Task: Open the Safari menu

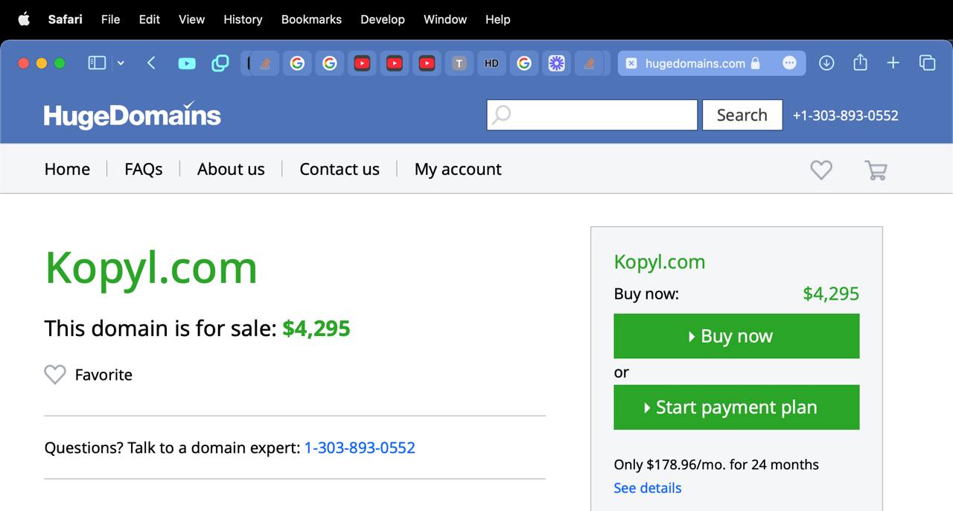Action: tap(65, 19)
